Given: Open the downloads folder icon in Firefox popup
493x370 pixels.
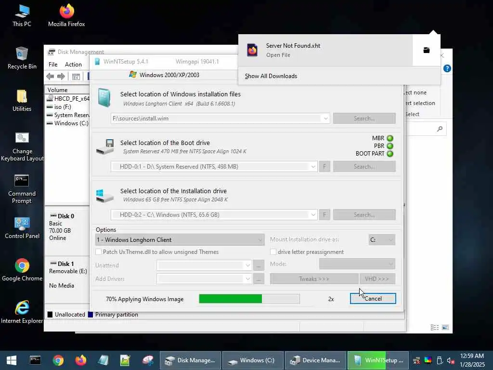Looking at the screenshot, I should (x=427, y=50).
